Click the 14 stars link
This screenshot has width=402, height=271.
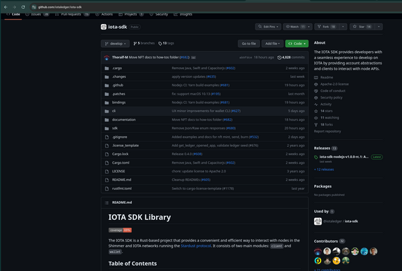326,111
